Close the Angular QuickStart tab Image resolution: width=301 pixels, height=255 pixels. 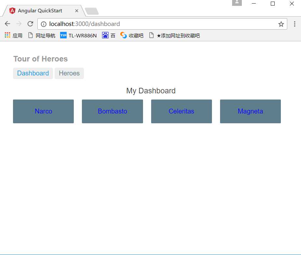tap(77, 11)
